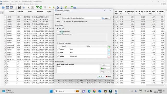Open Microsoft Edge from the taskbar
167x94 pixels.
[x=89, y=91]
